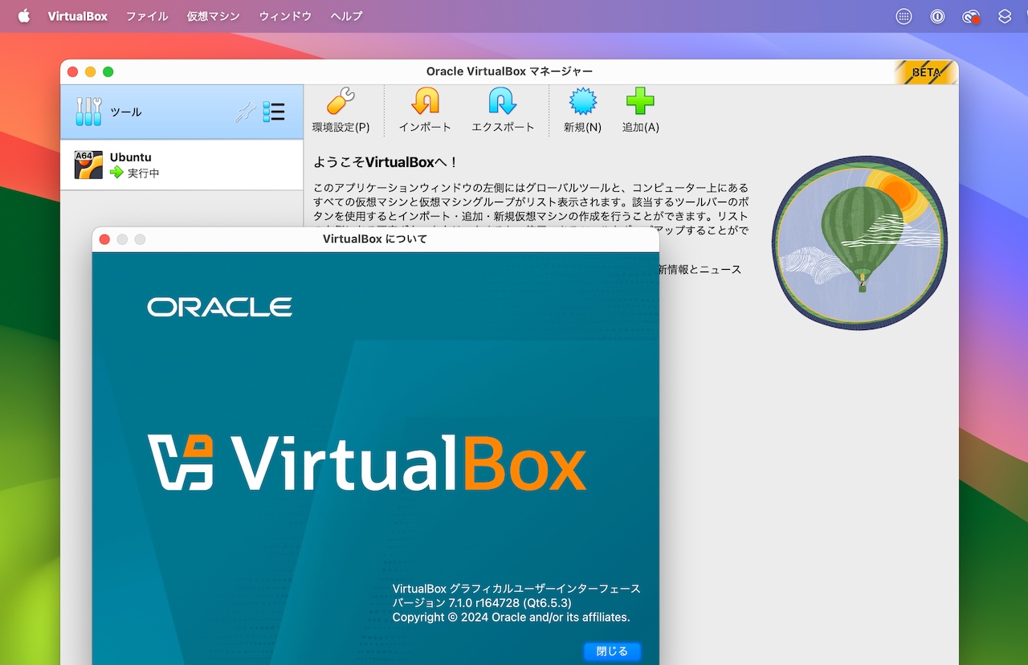Click the menu bar icon with red dot
The height and width of the screenshot is (665, 1028).
(972, 16)
